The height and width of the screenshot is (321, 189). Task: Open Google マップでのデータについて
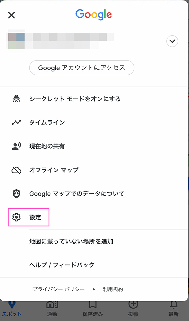coord(77,194)
